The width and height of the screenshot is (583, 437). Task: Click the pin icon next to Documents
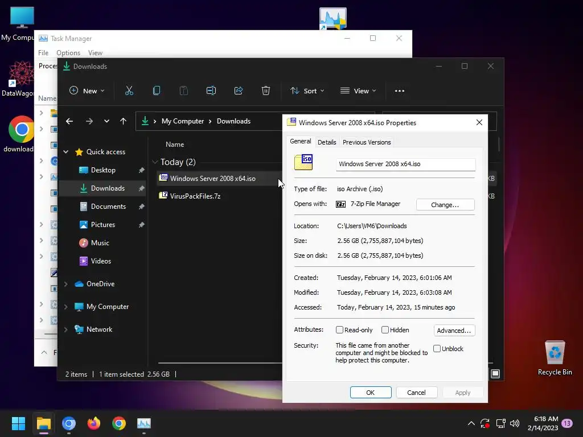click(142, 207)
